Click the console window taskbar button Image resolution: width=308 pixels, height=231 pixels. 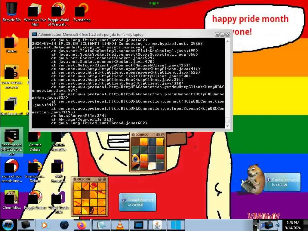[x=138, y=225]
